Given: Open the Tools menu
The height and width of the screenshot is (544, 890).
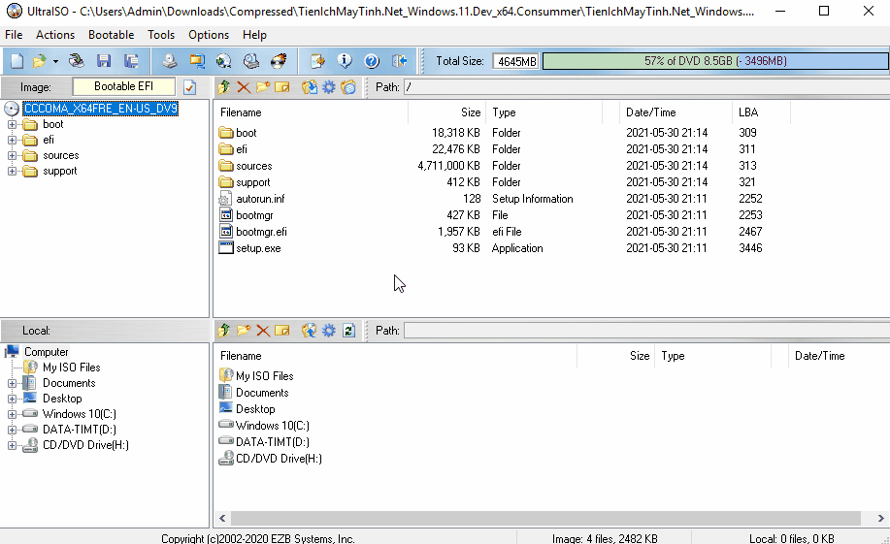Looking at the screenshot, I should coord(161,35).
